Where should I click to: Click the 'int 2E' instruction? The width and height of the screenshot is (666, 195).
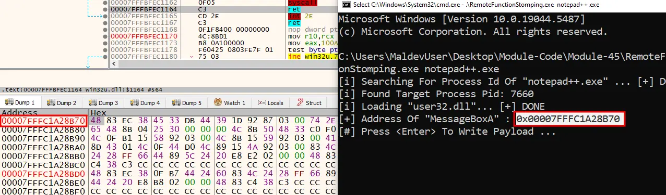[x=301, y=16]
